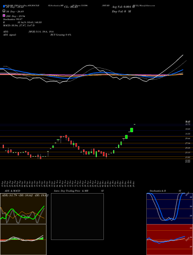Screen dimensions: 193x255
Task: Click the 'ADX & MACD' panel title
Action: (x=12, y=191)
